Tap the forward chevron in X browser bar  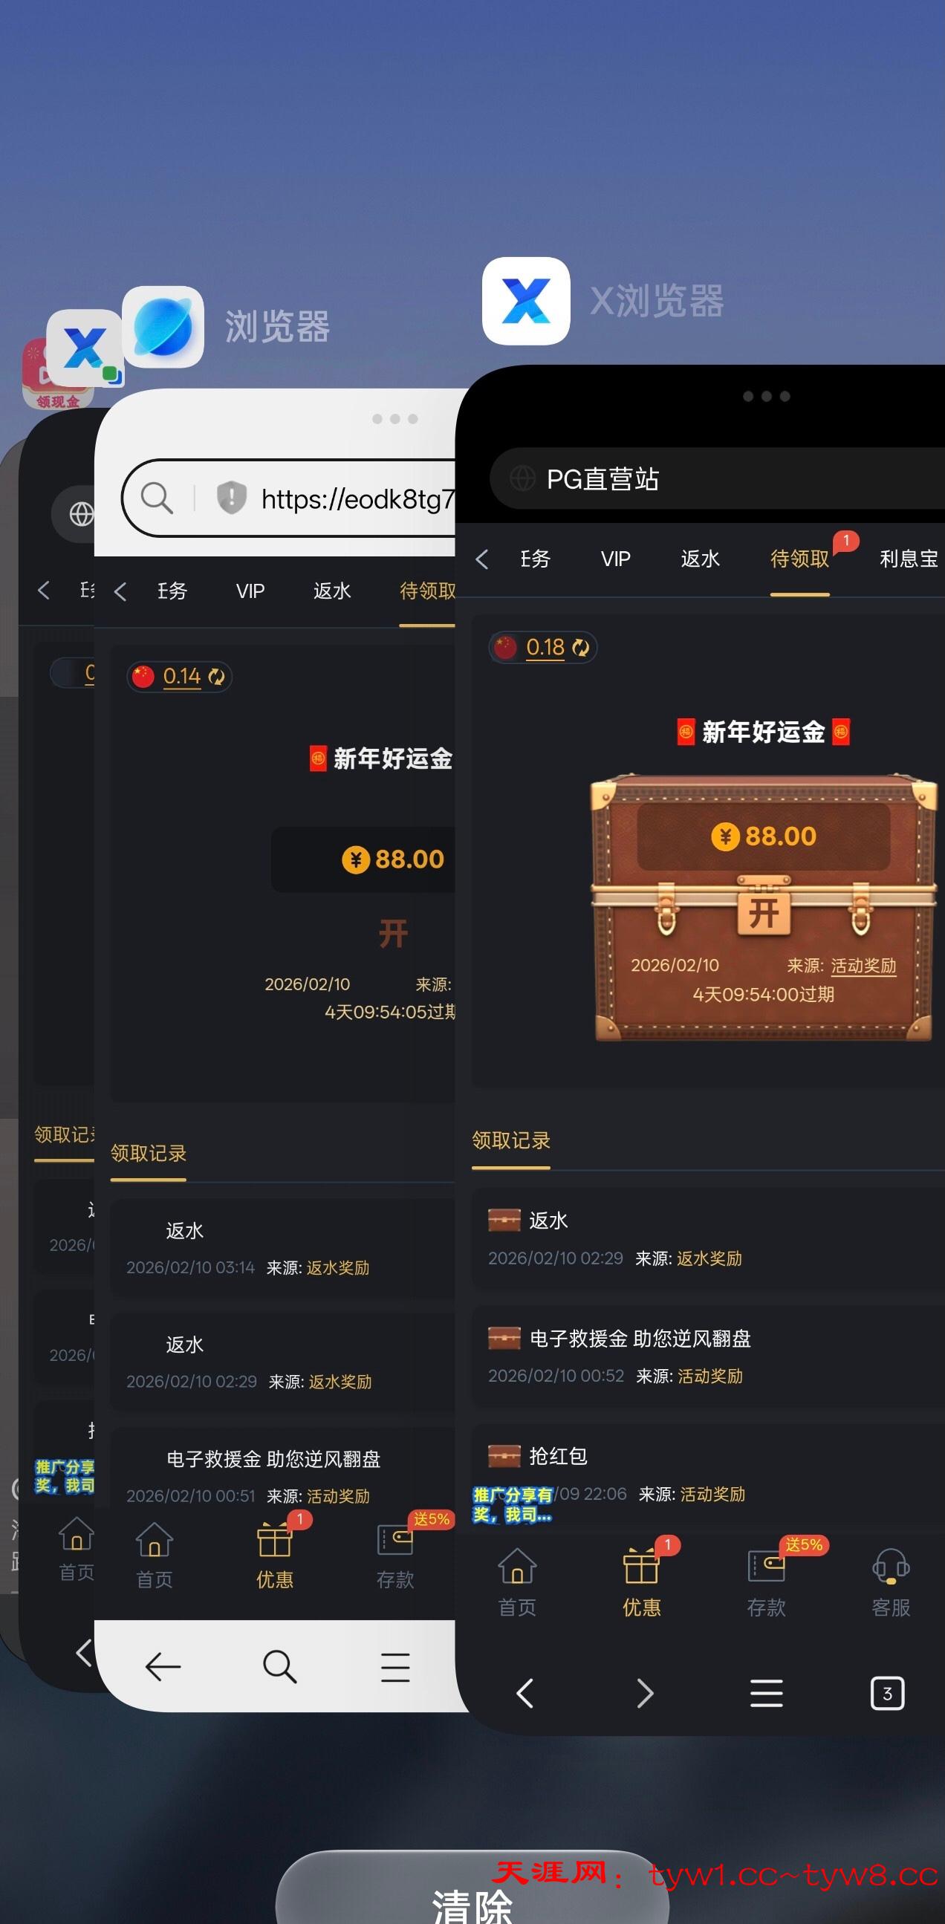(646, 1693)
